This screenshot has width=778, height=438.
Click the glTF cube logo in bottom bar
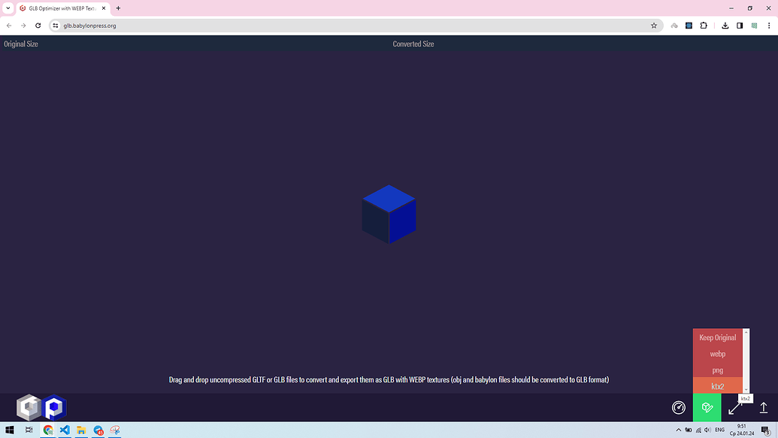(29, 407)
